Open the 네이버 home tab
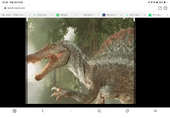Image resolution: width=170 pixels, height=118 pixels. coord(6,15)
